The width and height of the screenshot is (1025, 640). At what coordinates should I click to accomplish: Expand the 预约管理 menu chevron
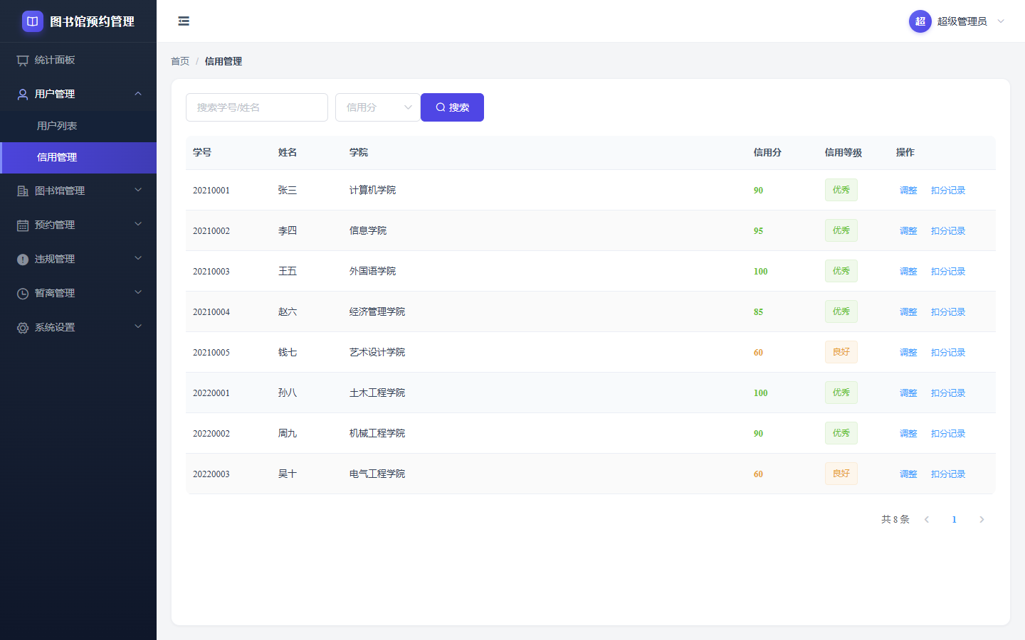click(138, 224)
